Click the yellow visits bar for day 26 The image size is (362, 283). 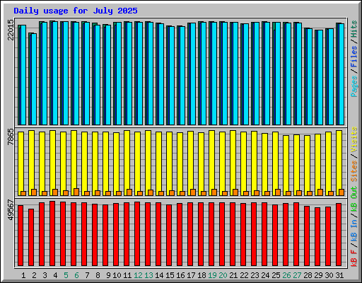coord(286,166)
